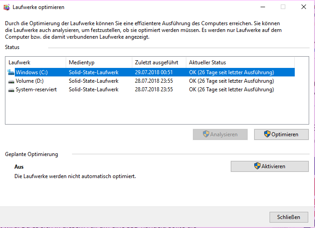The height and width of the screenshot is (228, 315).
Task: Click shield icon on the Analysieren button
Action: point(206,134)
